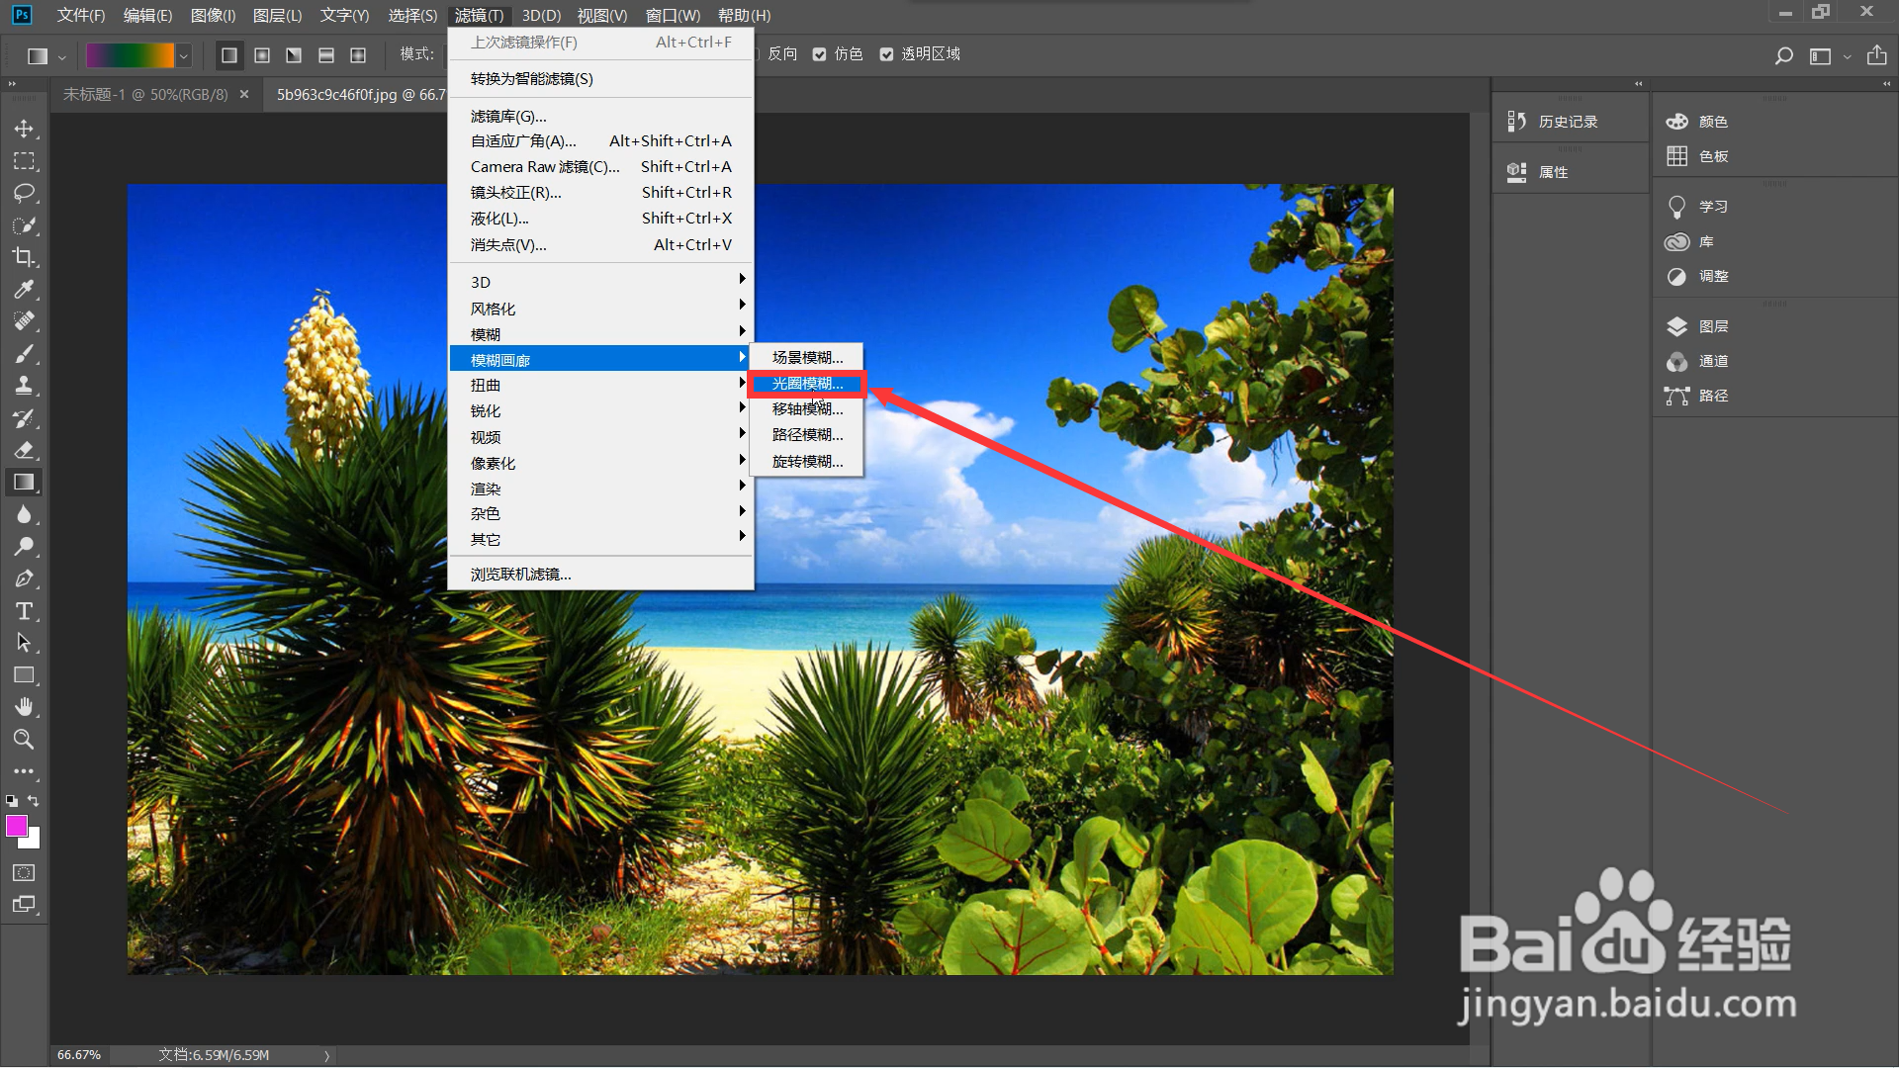Open the History panel icon

pos(1517,122)
